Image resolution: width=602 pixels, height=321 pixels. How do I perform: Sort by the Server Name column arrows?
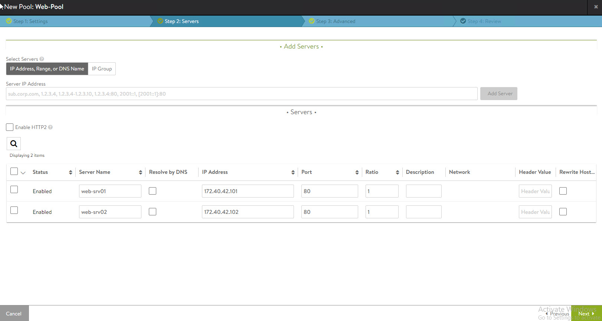(140, 172)
